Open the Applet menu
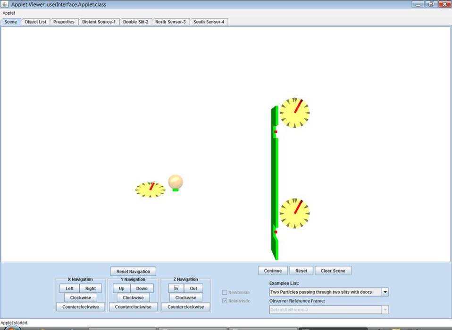452x330 pixels. [9, 13]
